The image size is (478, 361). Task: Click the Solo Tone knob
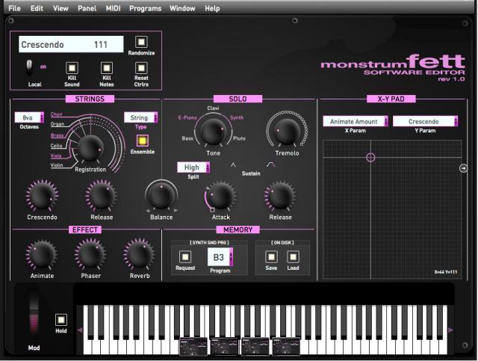click(x=214, y=131)
